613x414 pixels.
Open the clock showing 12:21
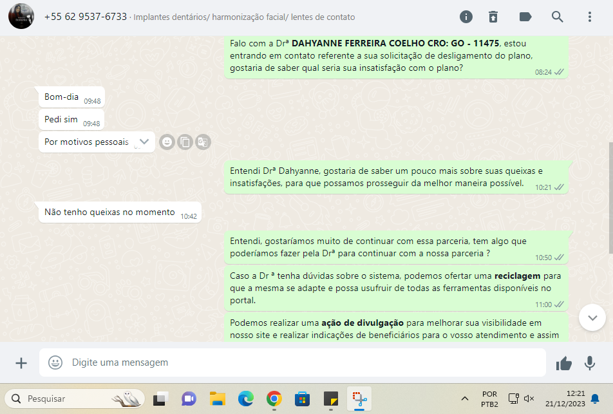point(565,399)
